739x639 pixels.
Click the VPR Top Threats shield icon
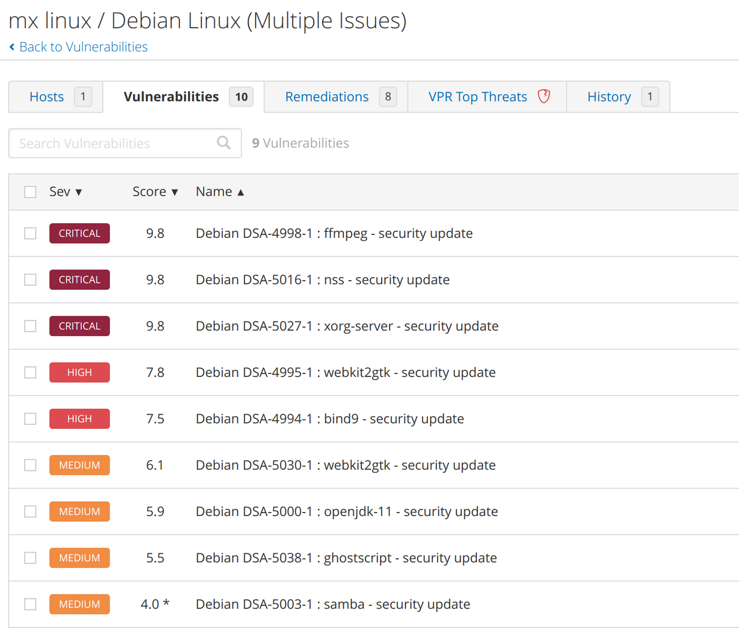coord(543,96)
